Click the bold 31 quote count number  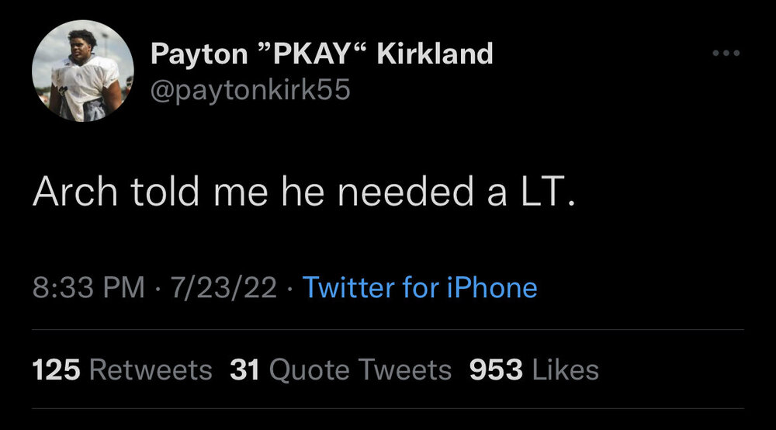[244, 369]
